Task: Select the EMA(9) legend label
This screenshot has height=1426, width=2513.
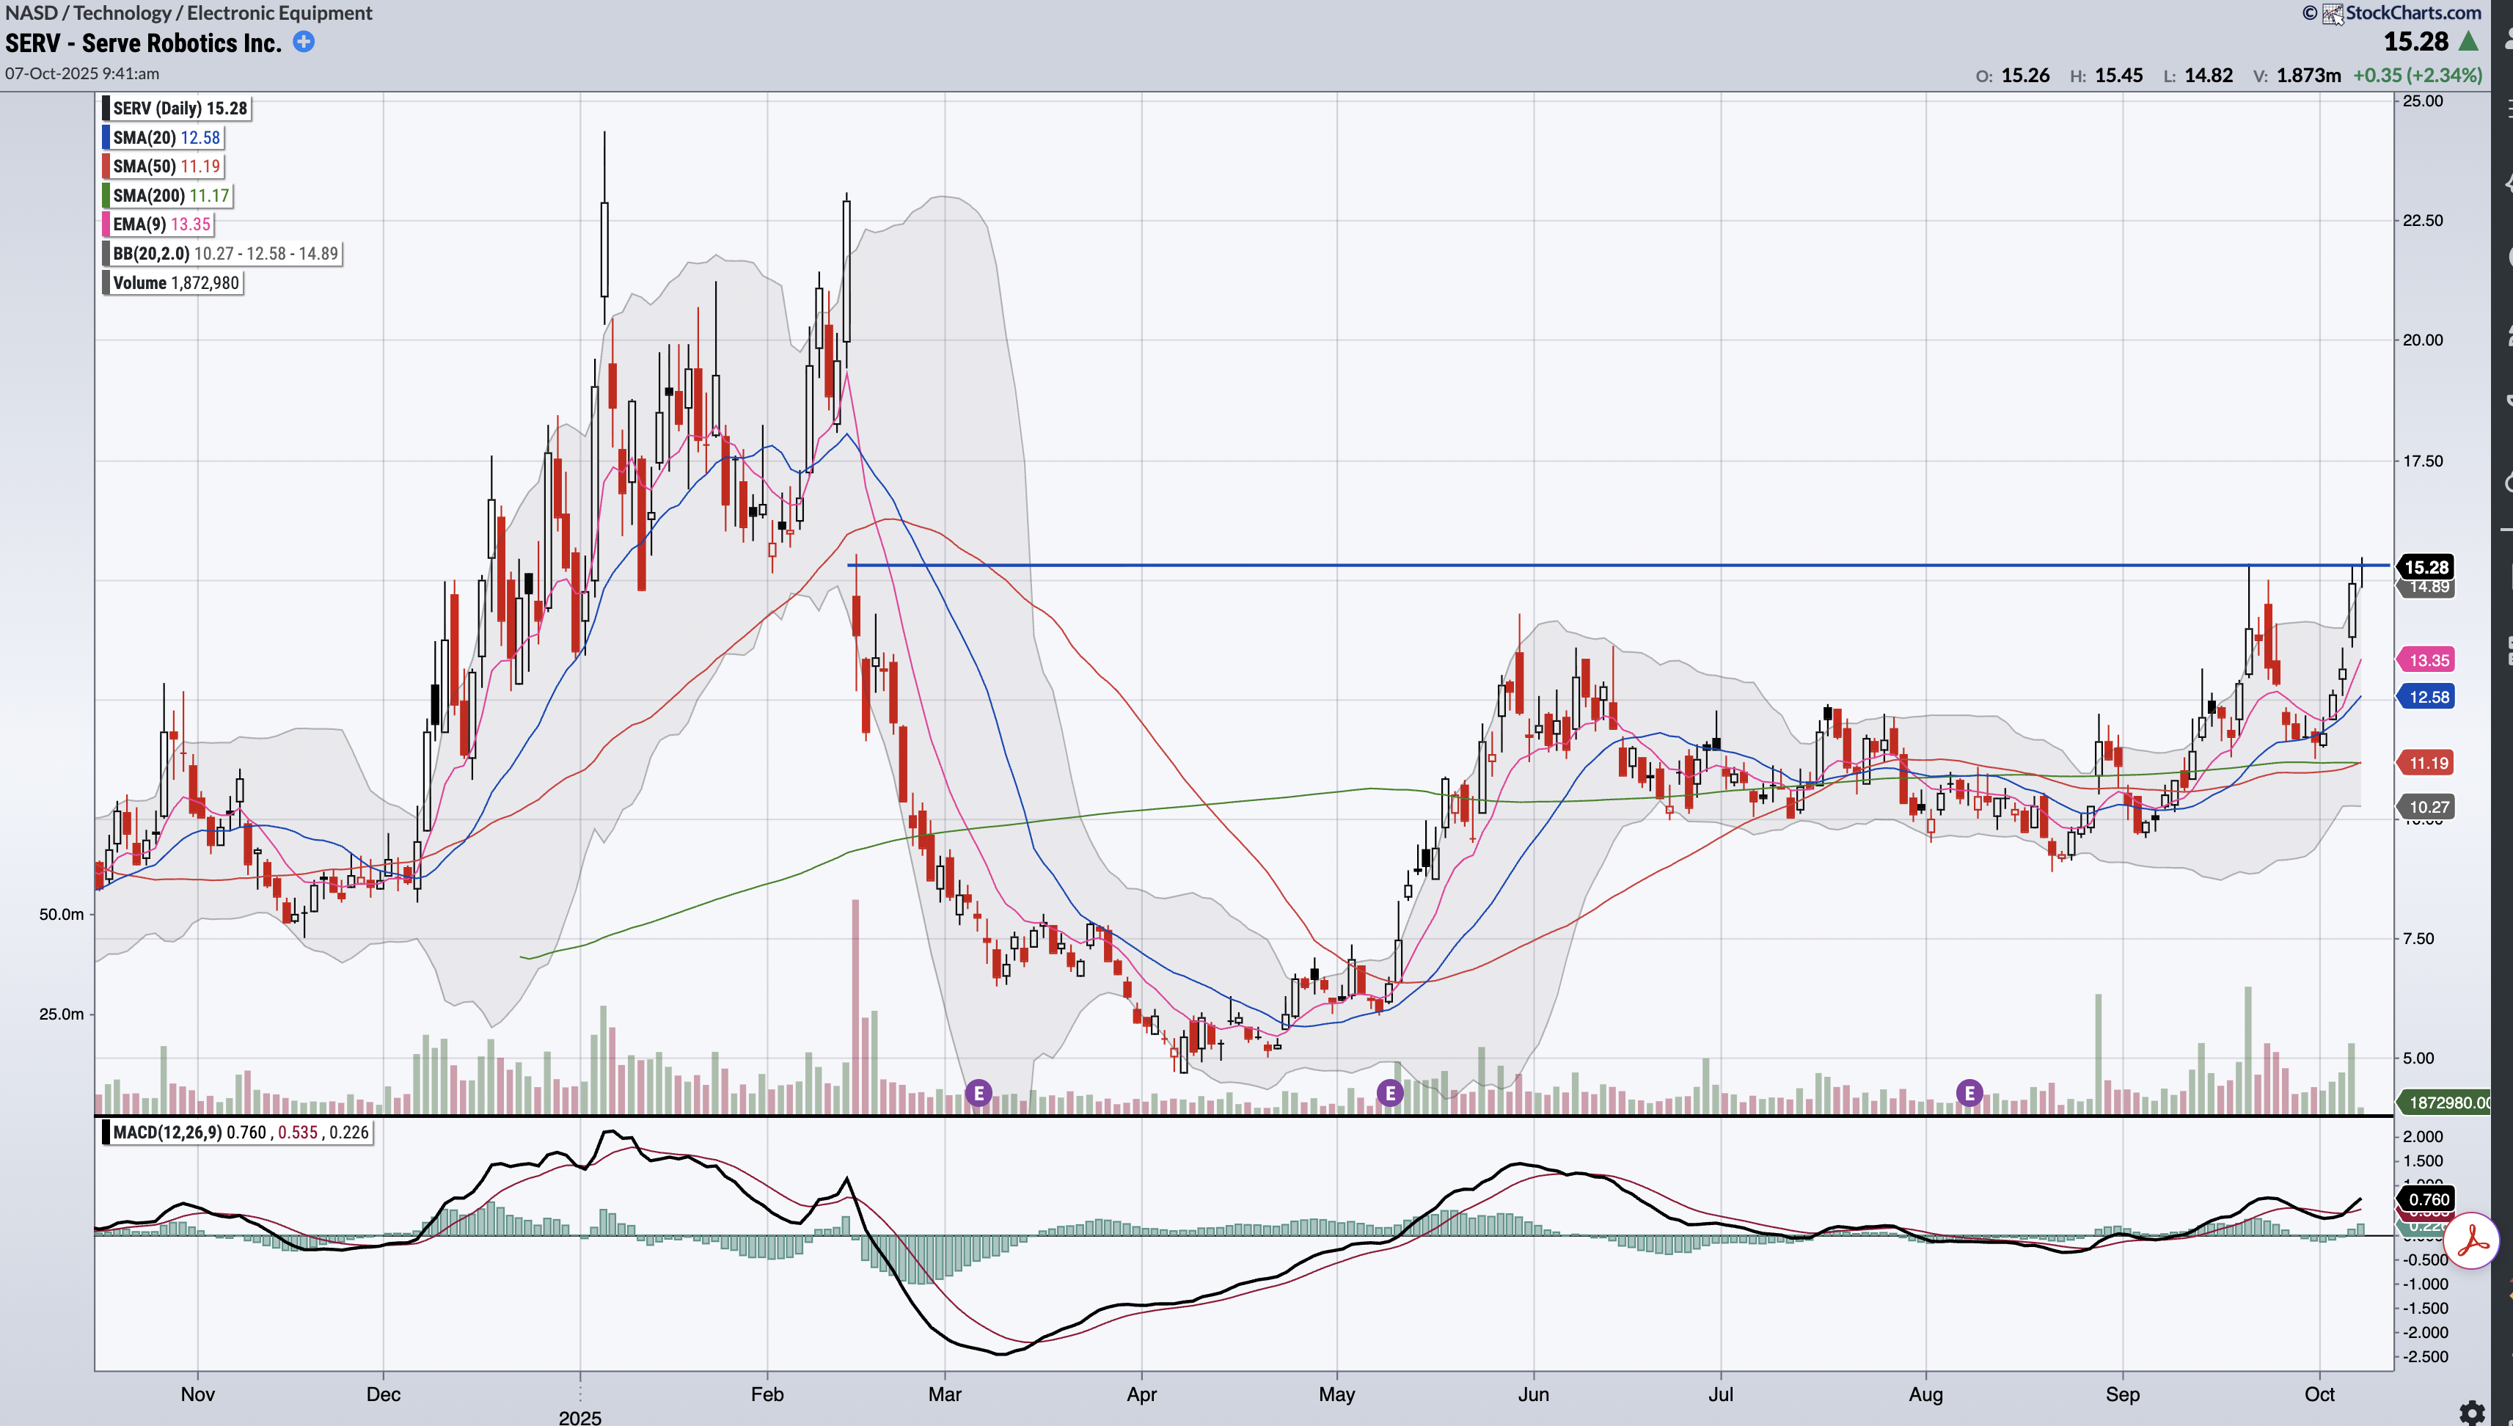Action: click(x=161, y=224)
